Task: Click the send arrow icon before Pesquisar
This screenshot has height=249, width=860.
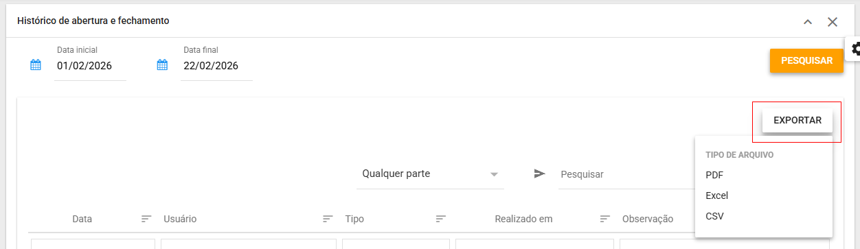Action: point(539,174)
